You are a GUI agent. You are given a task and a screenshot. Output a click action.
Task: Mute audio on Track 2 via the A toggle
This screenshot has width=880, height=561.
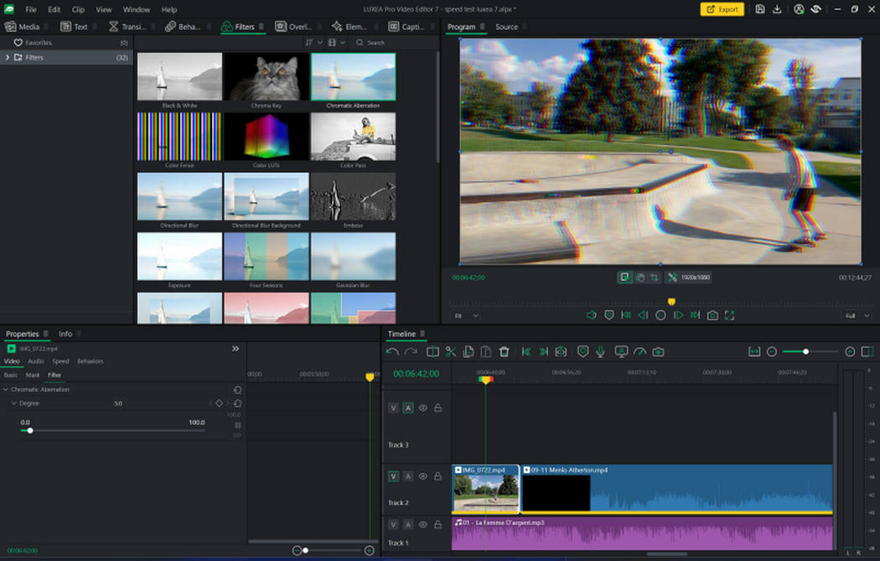[409, 475]
